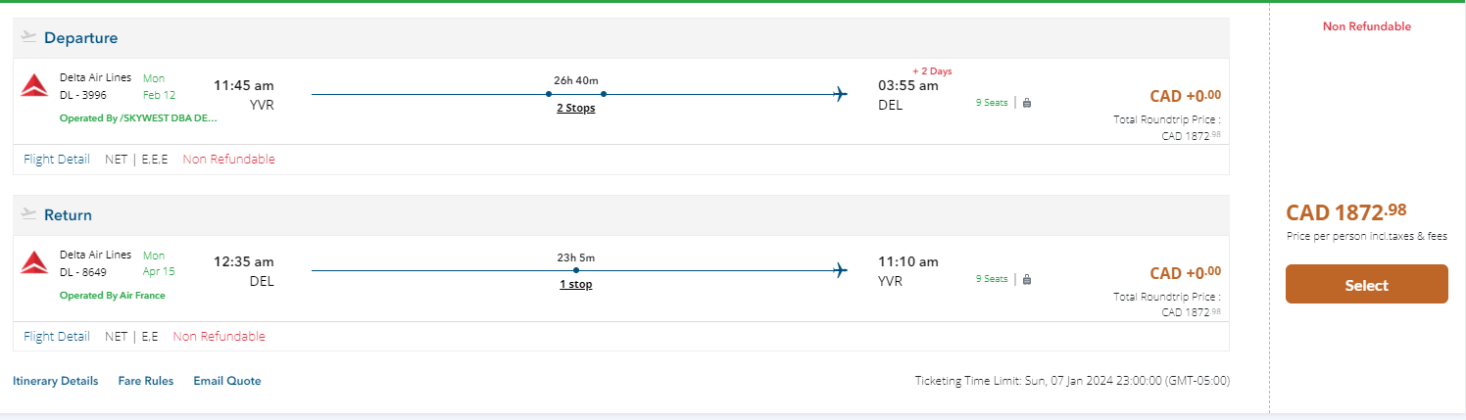Expand the "1 stop" layover details

pyautogui.click(x=576, y=284)
